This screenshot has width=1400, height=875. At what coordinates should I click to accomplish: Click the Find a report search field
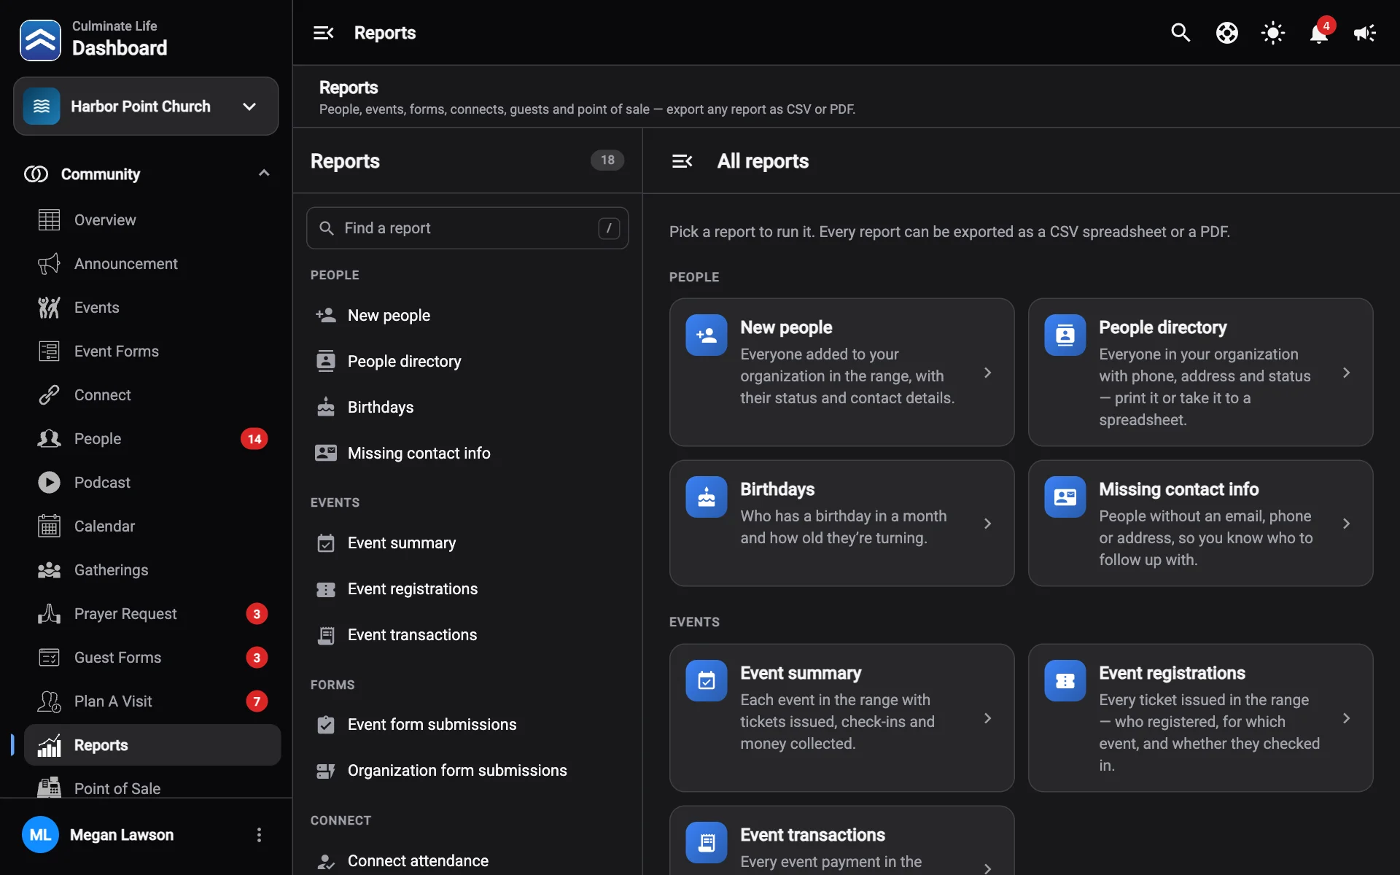point(467,228)
